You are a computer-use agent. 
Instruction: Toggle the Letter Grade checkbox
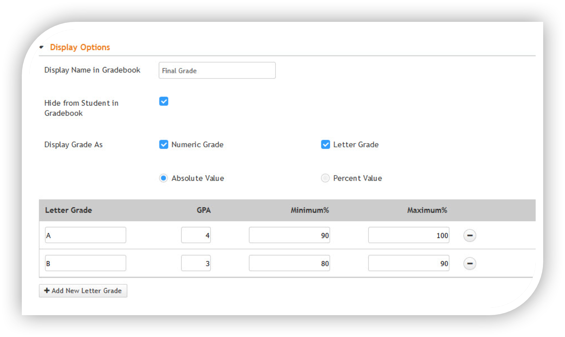(325, 144)
